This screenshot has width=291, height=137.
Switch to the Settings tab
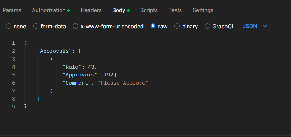[203, 10]
